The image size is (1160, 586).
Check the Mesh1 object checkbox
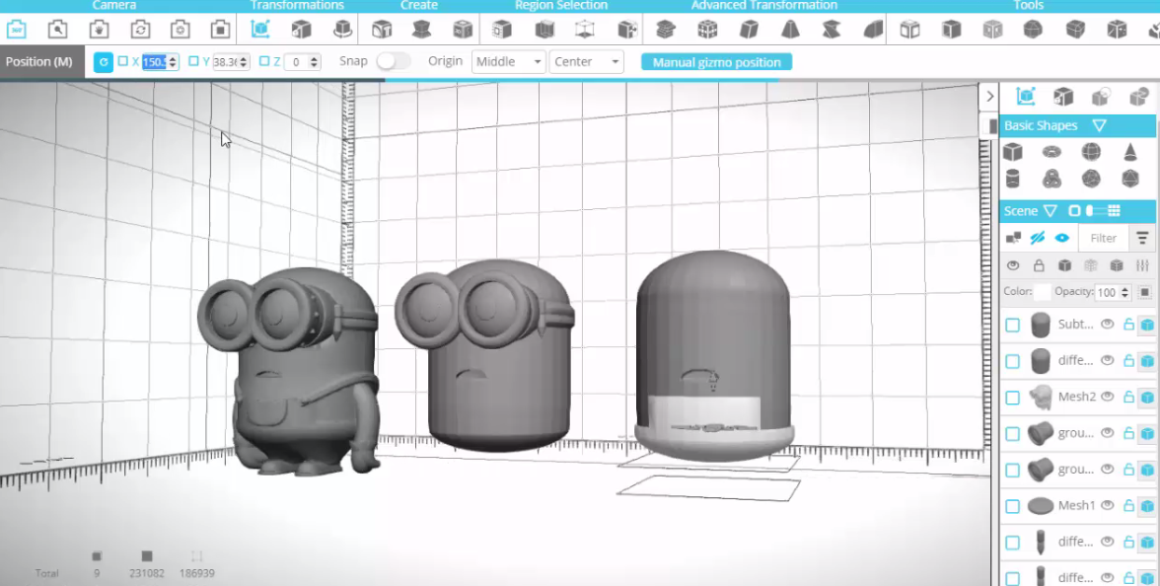point(1013,506)
